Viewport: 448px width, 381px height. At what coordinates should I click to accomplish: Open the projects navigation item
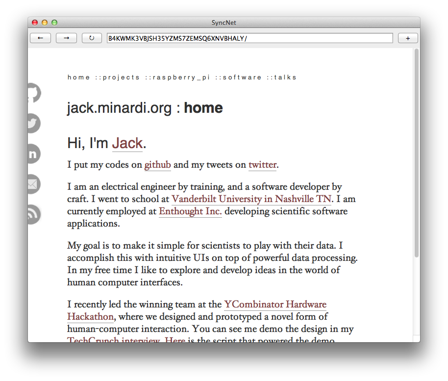[121, 77]
